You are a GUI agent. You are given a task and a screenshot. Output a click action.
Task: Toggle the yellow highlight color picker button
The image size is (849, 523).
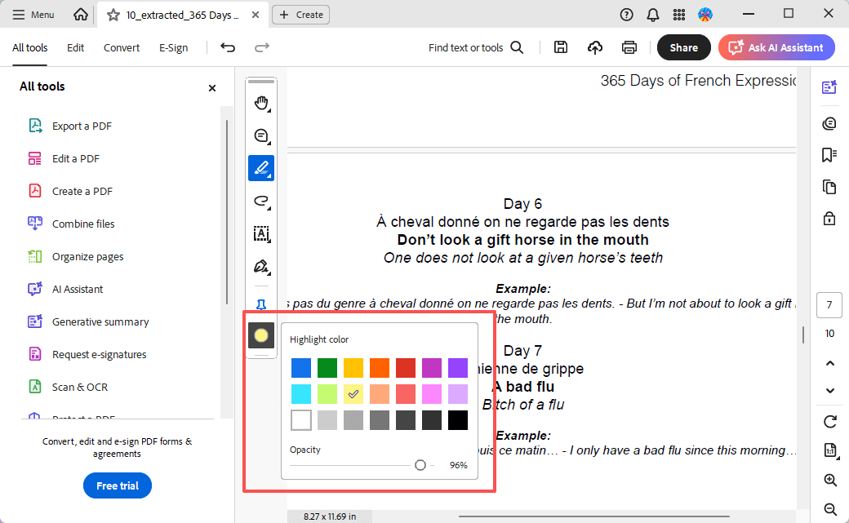pyautogui.click(x=261, y=335)
